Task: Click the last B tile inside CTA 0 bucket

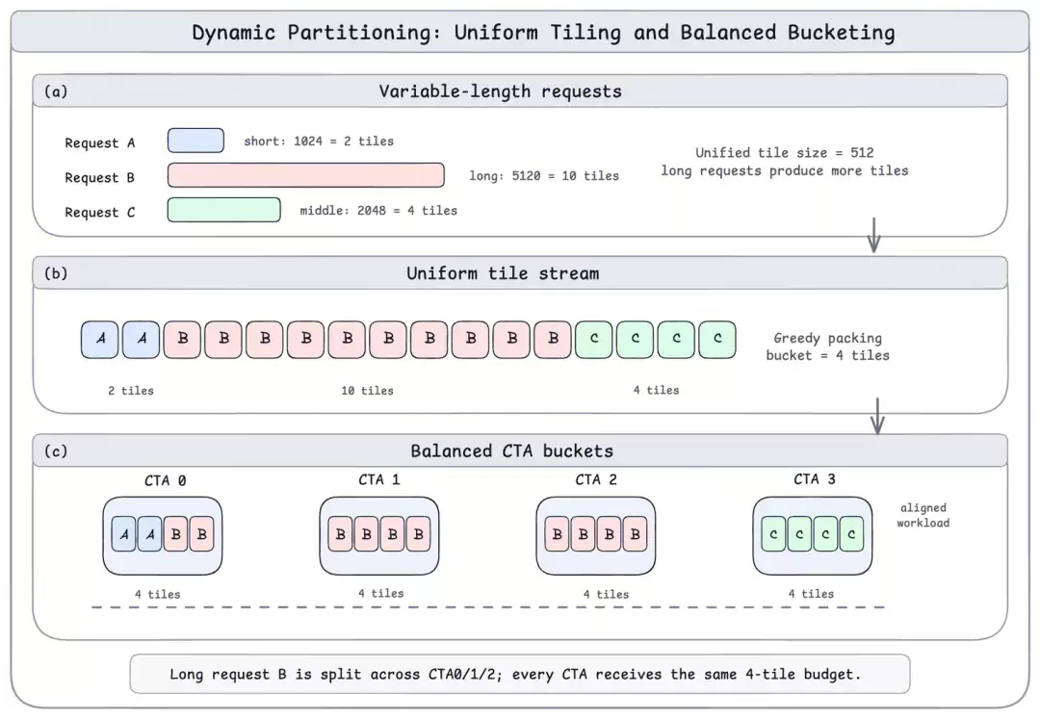Action: click(x=201, y=534)
